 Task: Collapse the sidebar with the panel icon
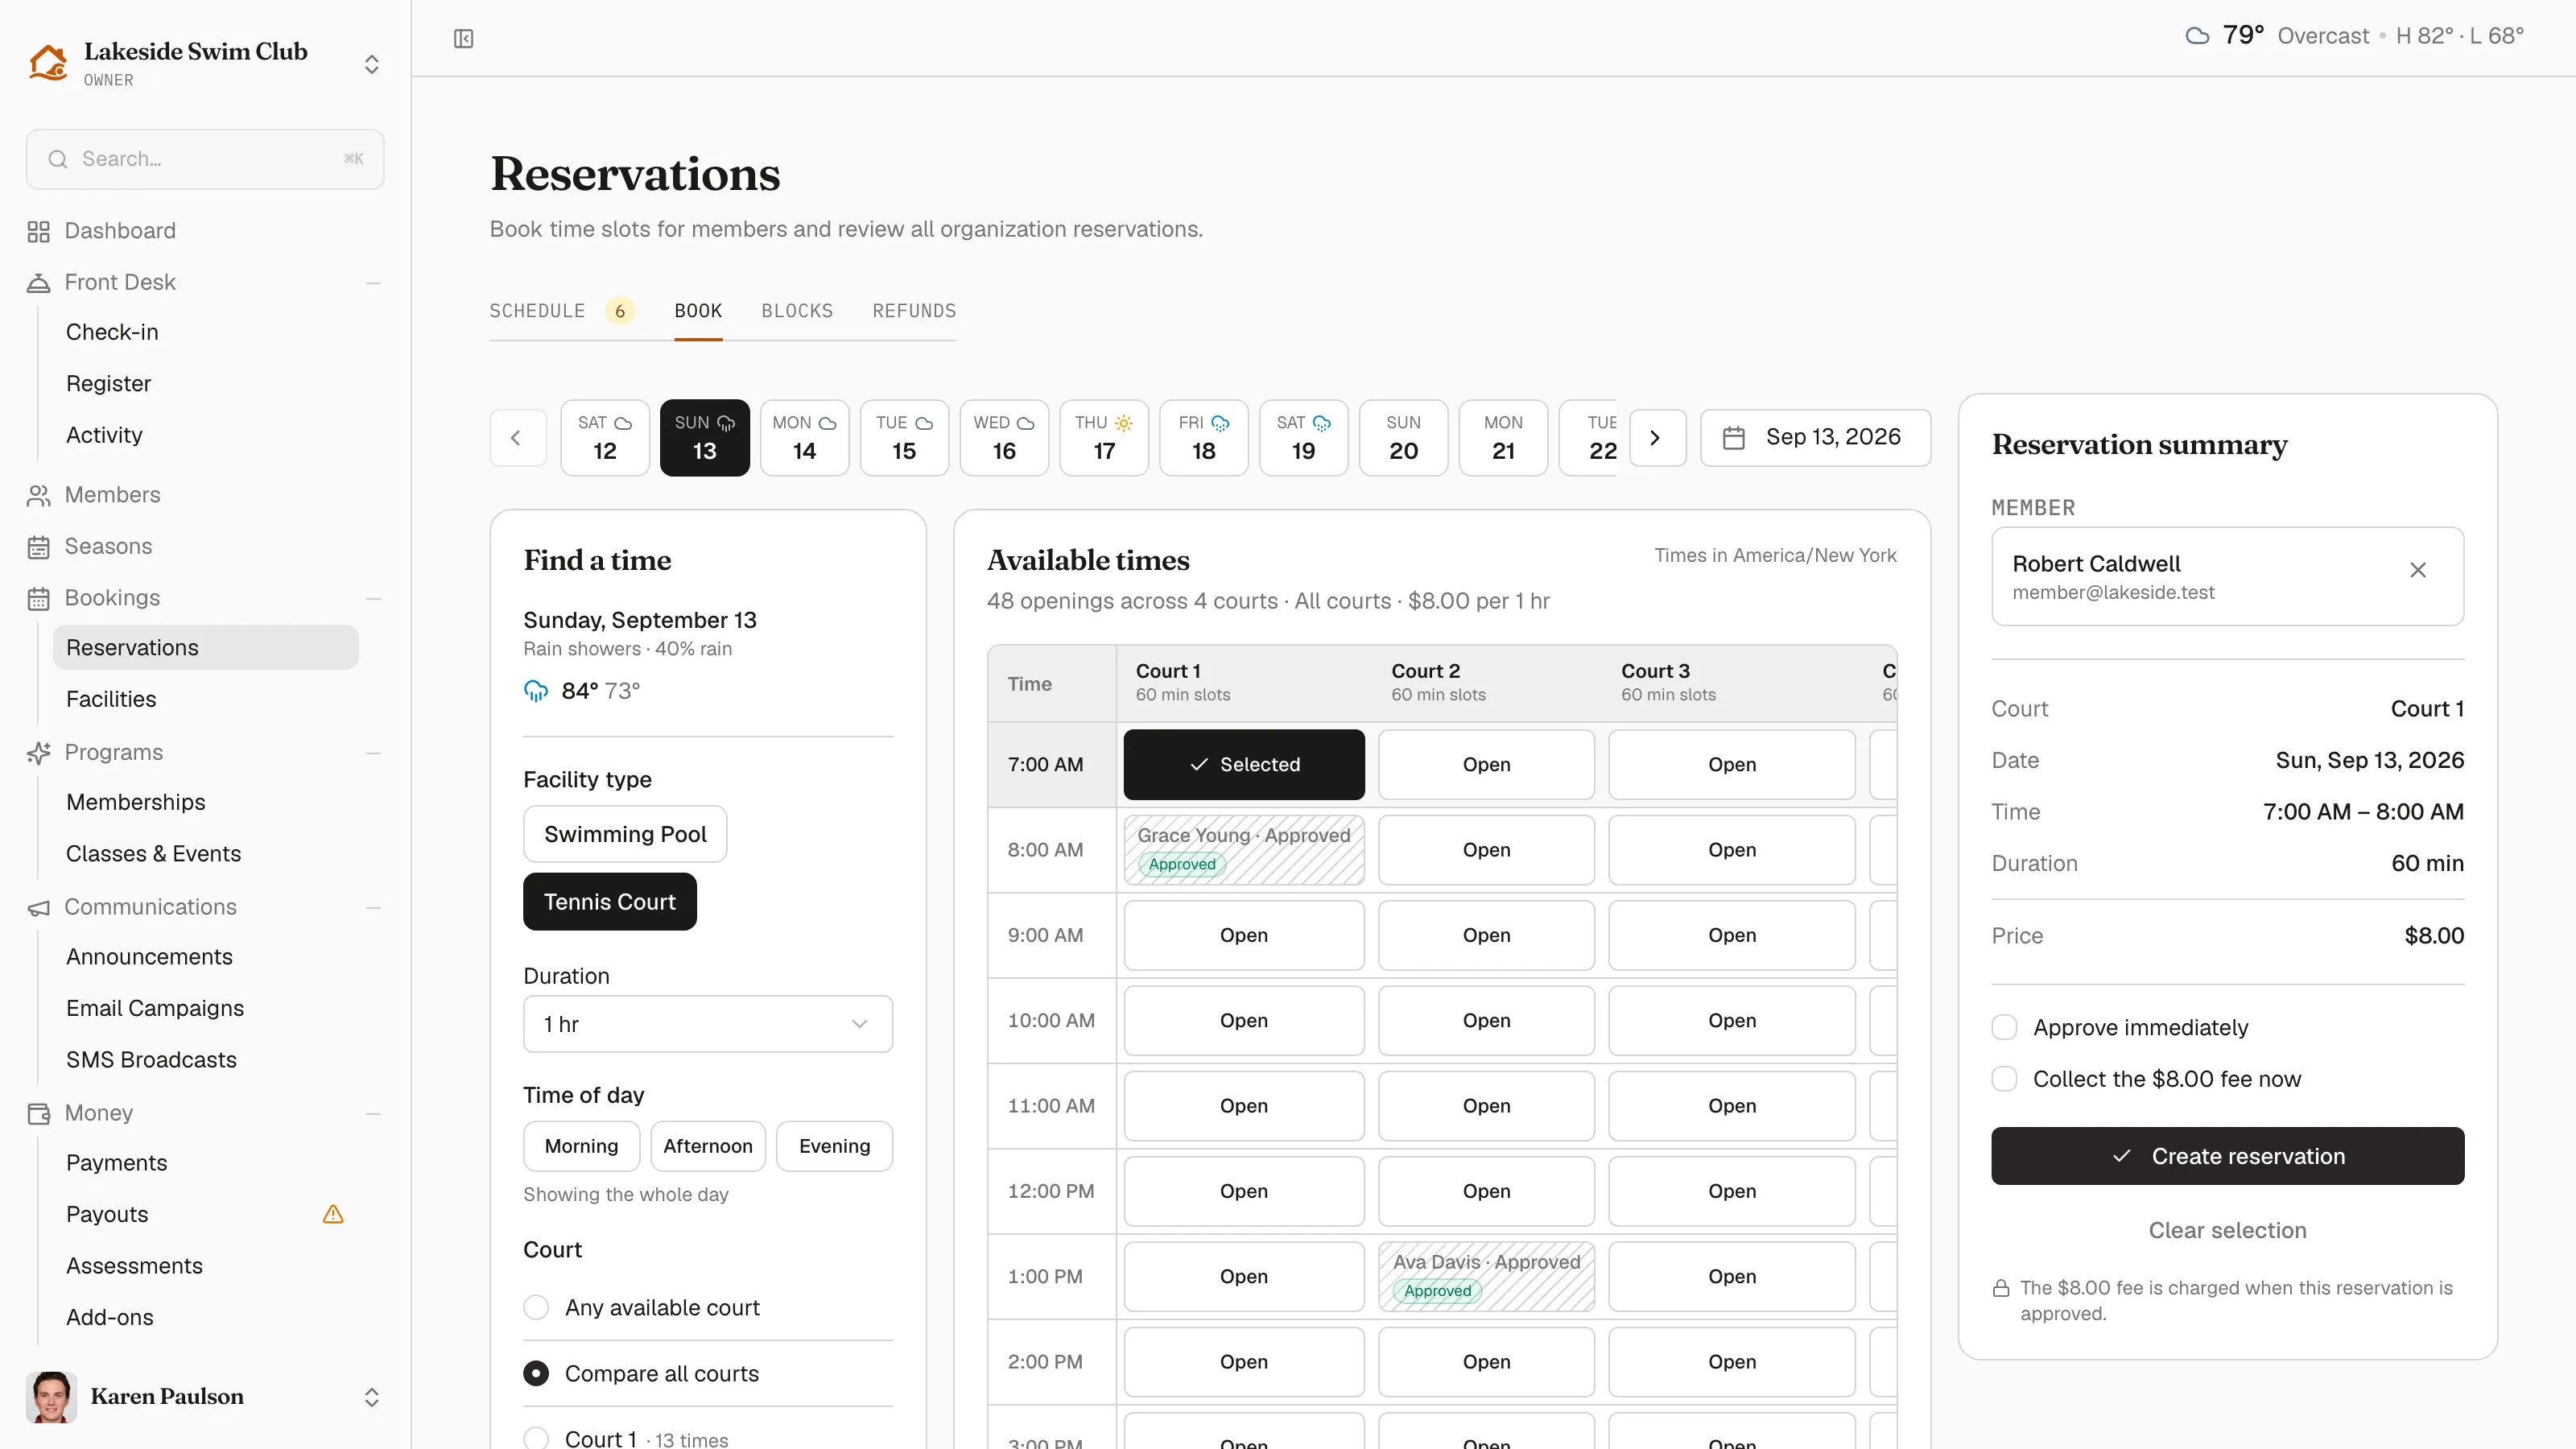[463, 38]
